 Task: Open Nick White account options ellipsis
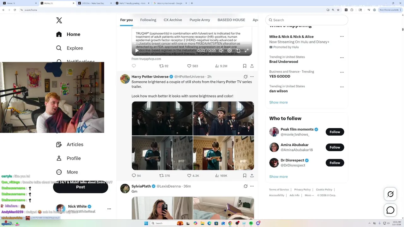tap(109, 209)
